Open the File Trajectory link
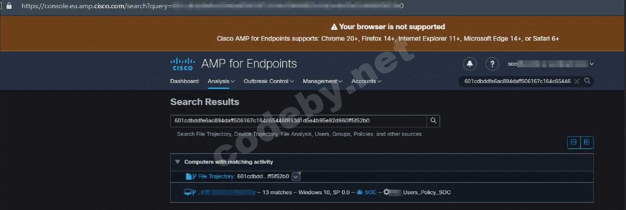This screenshot has width=626, height=210. coord(216,176)
